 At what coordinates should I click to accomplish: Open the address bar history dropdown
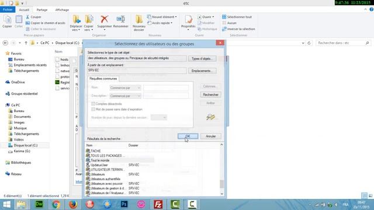click(303, 43)
